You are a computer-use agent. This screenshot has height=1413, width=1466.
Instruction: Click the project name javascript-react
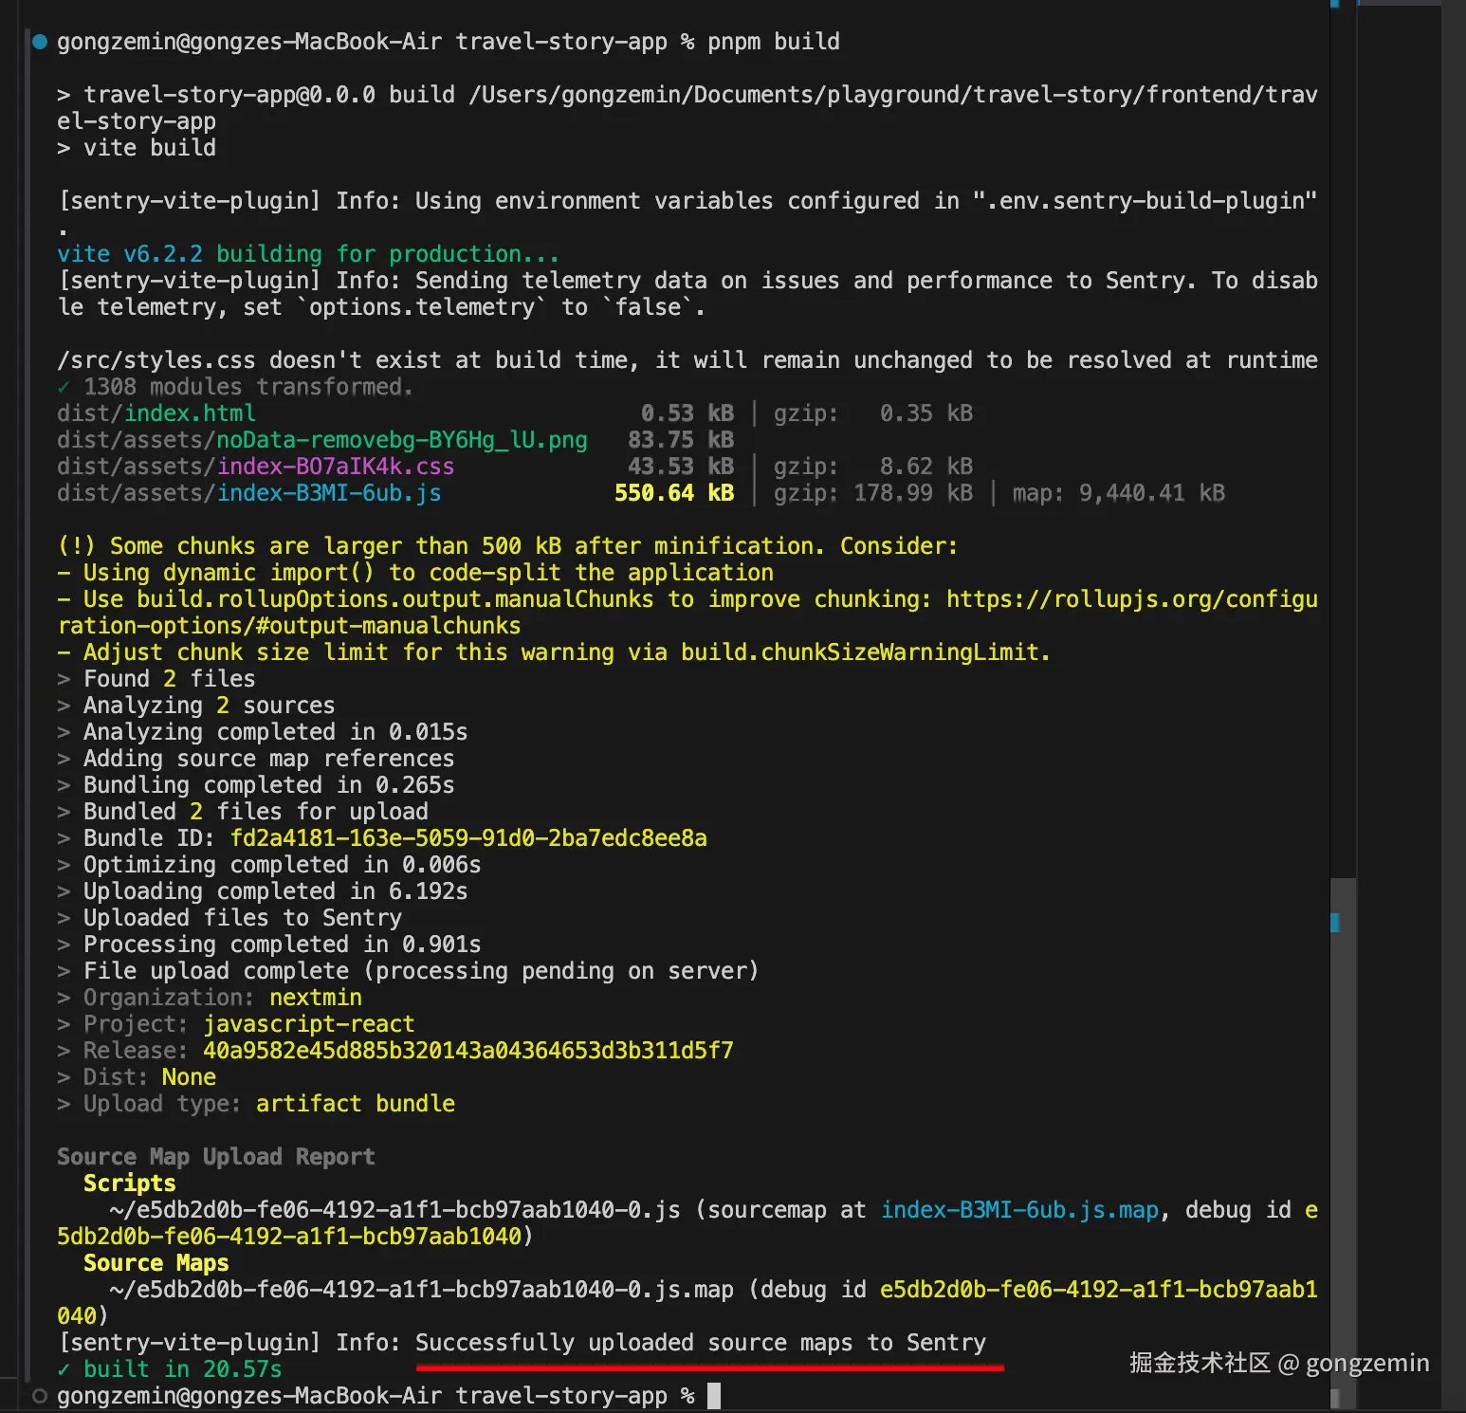(x=309, y=1024)
